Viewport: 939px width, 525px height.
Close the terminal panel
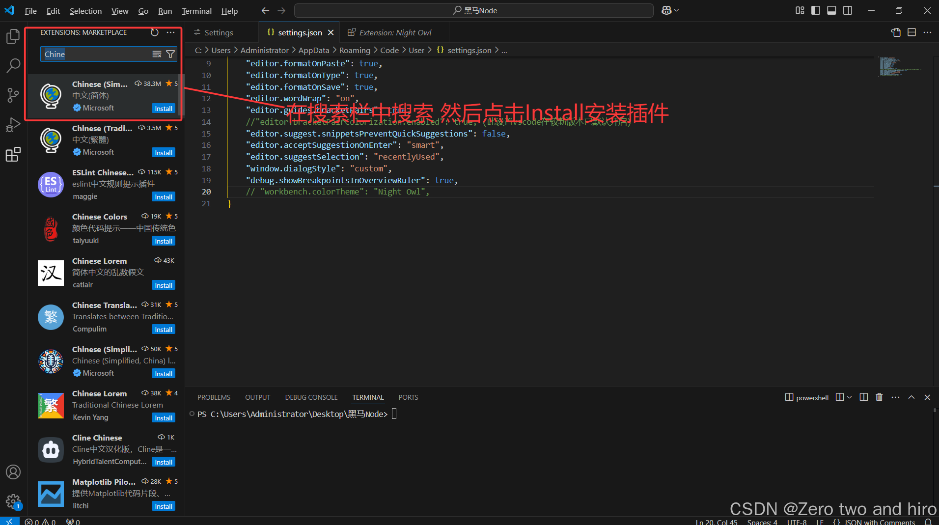pyautogui.click(x=927, y=397)
